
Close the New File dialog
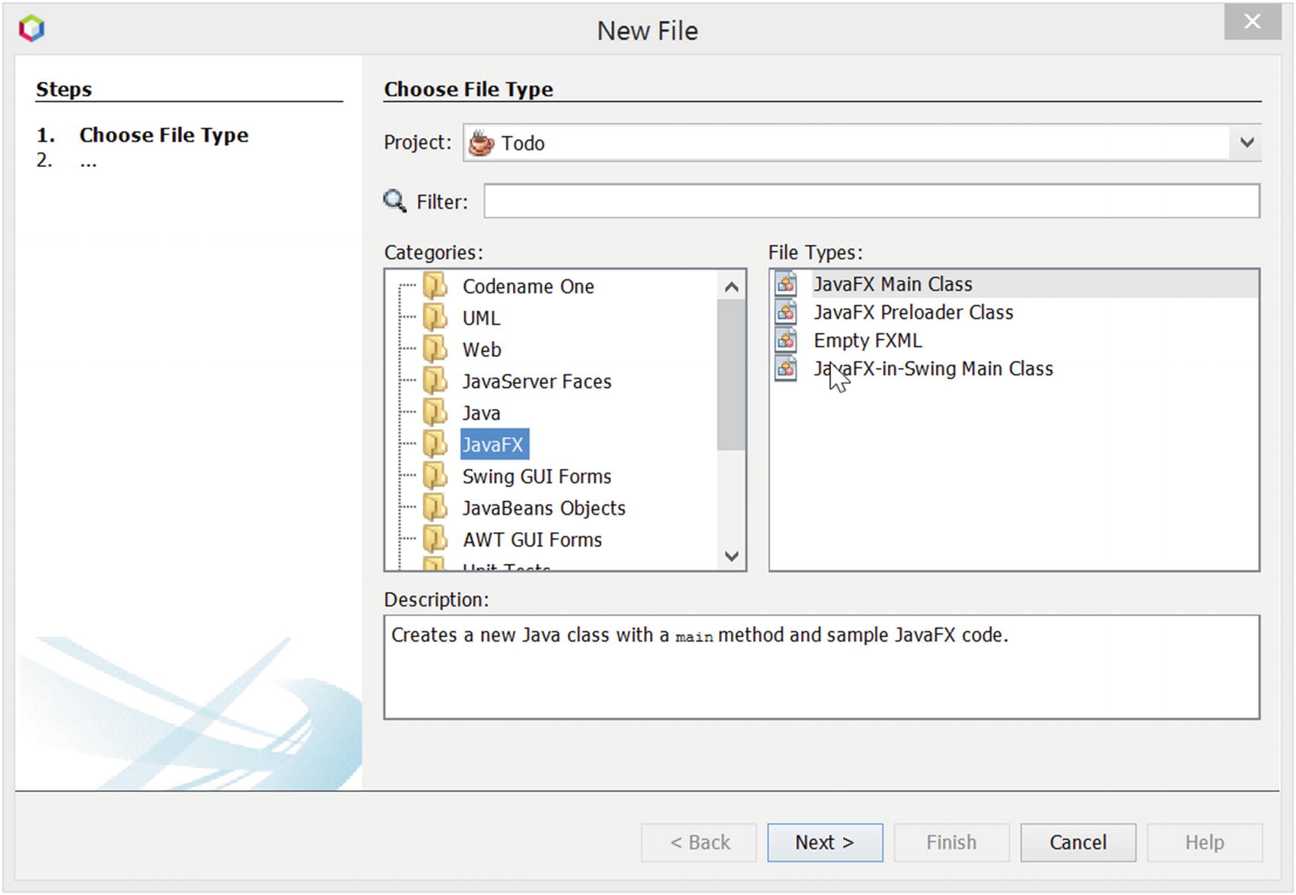1252,21
